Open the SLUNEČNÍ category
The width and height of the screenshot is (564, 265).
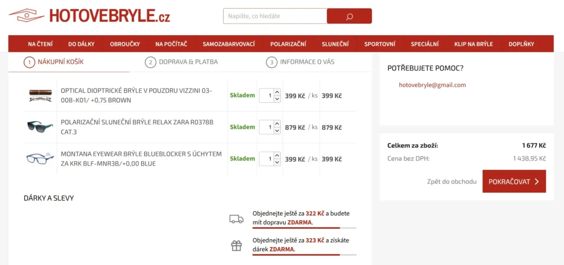[x=335, y=44]
